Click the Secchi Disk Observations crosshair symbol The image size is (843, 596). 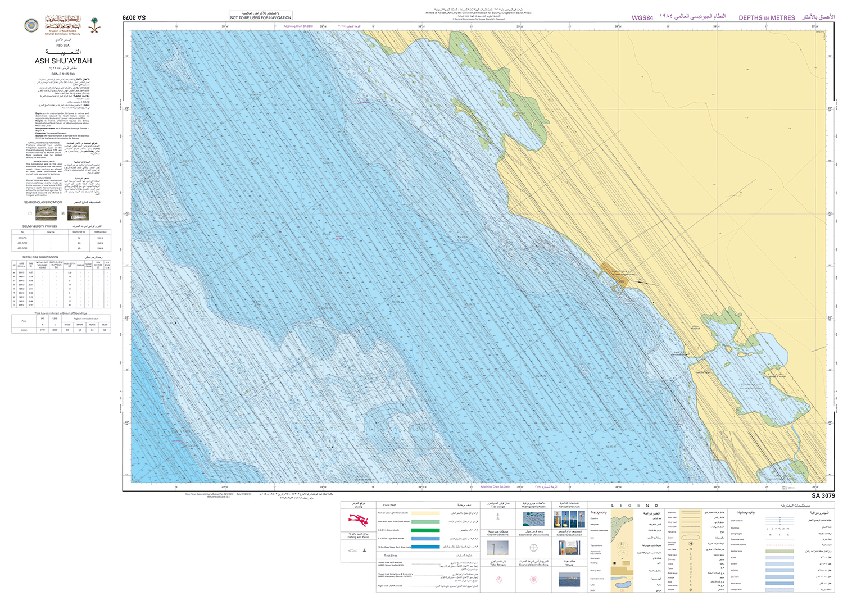point(533,548)
